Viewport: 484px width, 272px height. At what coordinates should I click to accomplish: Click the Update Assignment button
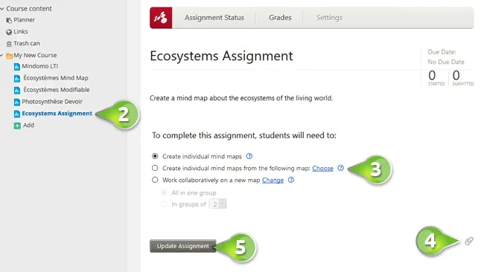pos(182,246)
